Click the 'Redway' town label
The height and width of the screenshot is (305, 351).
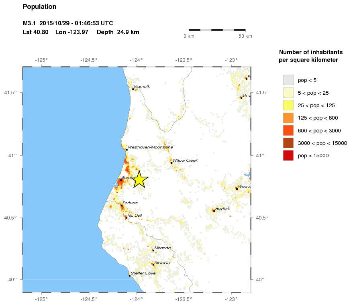pos(163,262)
